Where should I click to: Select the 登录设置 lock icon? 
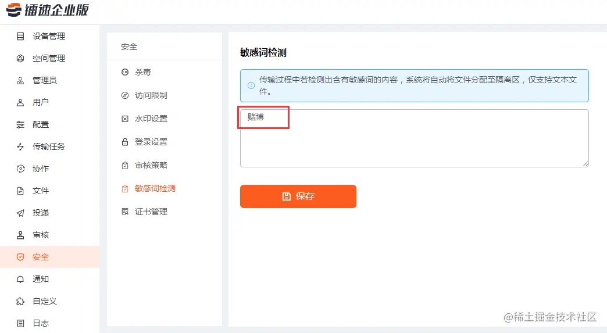[125, 142]
